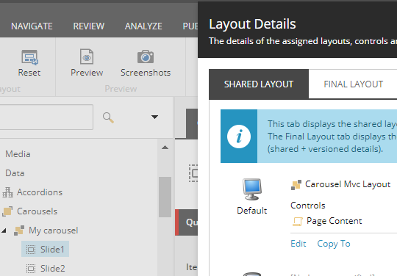Click the Page Content control icon
Viewport: 397px width, 276px height.
pyautogui.click(x=297, y=222)
